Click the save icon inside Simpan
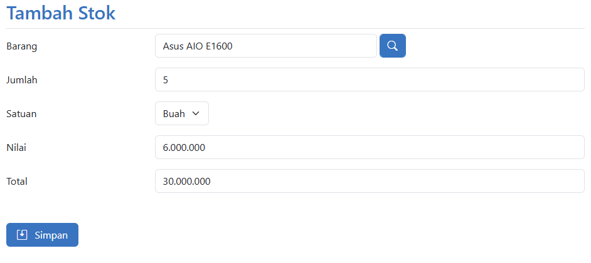Image resolution: width=591 pixels, height=263 pixels. pyautogui.click(x=22, y=235)
